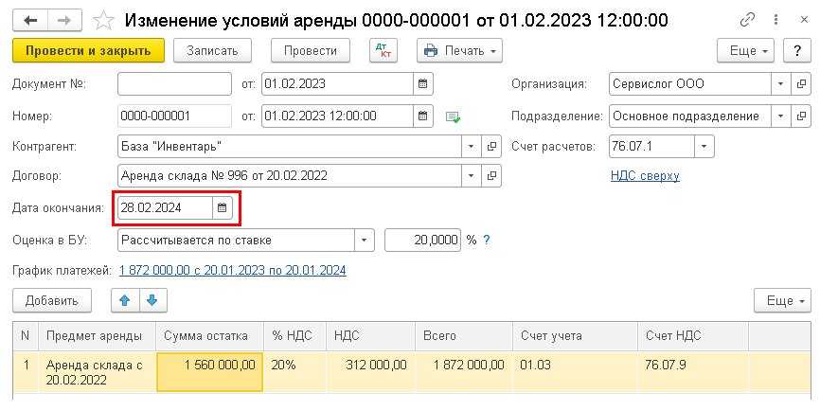Copy document link via chain icon

pos(747,21)
